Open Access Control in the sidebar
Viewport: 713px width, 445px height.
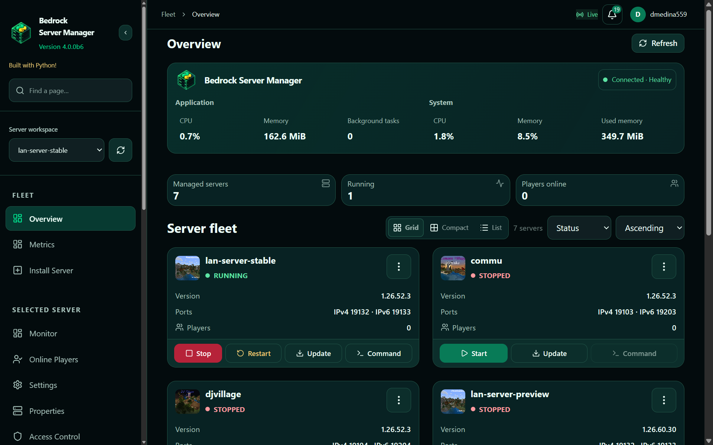(71, 436)
